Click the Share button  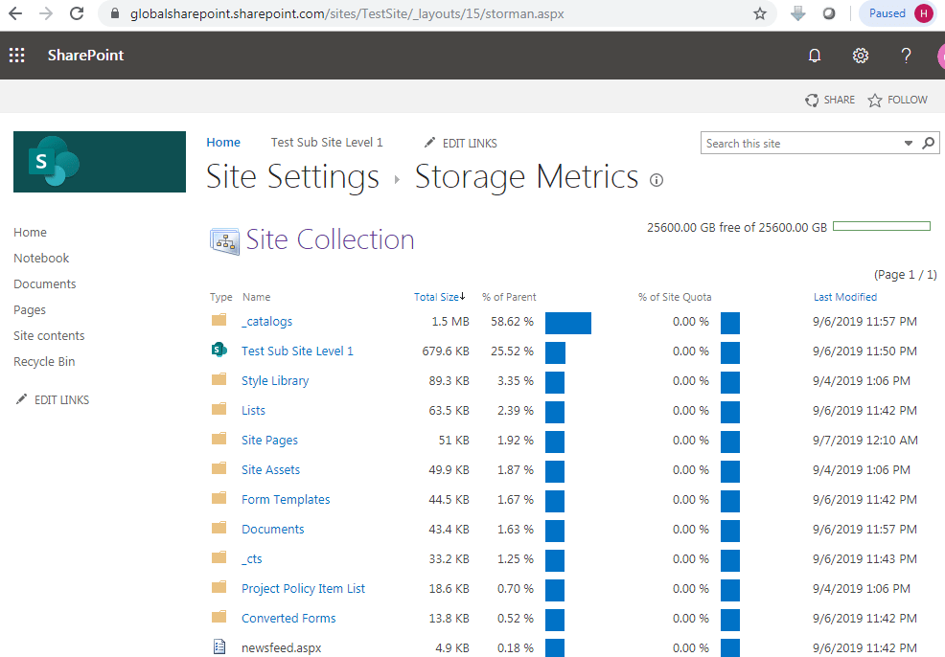(x=830, y=100)
